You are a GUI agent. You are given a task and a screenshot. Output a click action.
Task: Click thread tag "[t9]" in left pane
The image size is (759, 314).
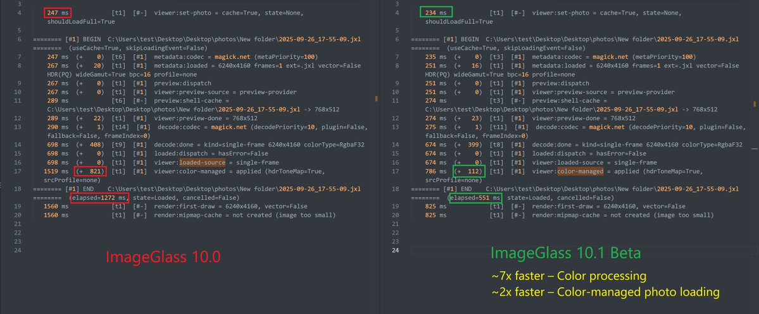(x=119, y=145)
